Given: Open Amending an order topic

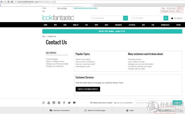Looking at the screenshot, I should (83, 66).
